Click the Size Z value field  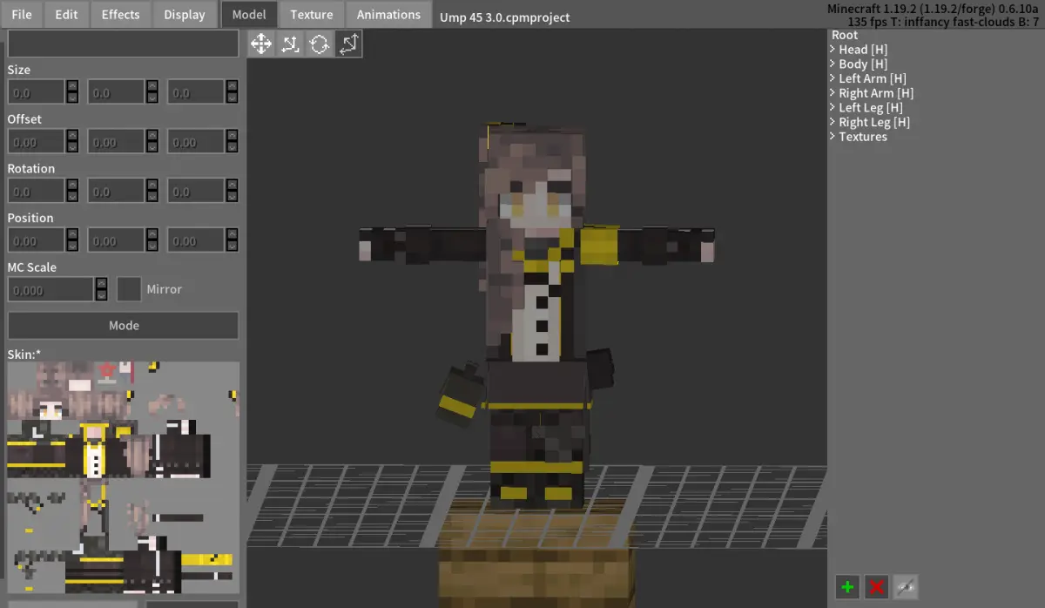click(x=196, y=92)
